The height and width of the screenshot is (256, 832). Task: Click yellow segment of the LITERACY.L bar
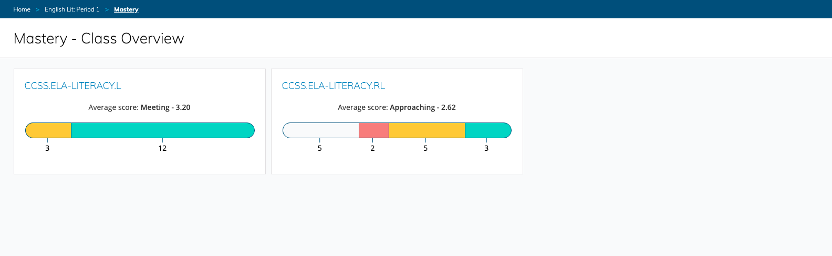[x=48, y=130]
